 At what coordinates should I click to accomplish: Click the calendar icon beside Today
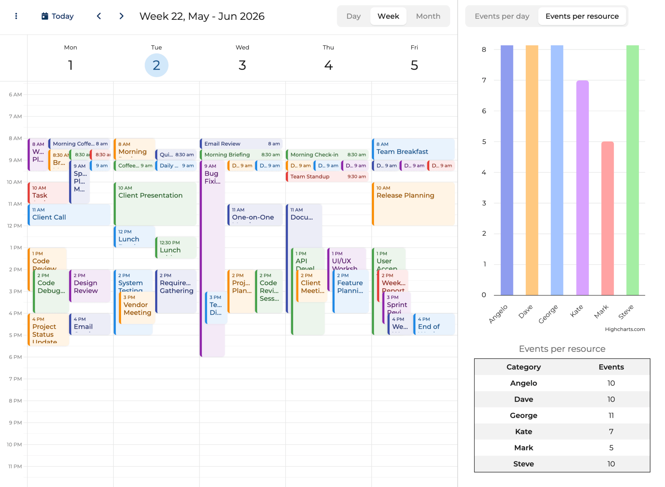[45, 16]
